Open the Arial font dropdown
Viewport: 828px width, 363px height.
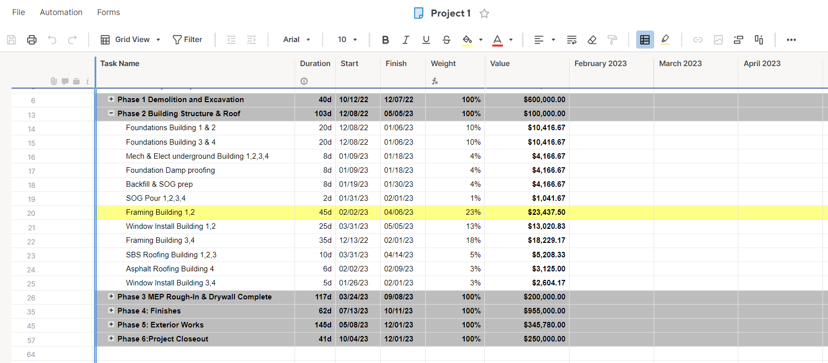coord(297,40)
